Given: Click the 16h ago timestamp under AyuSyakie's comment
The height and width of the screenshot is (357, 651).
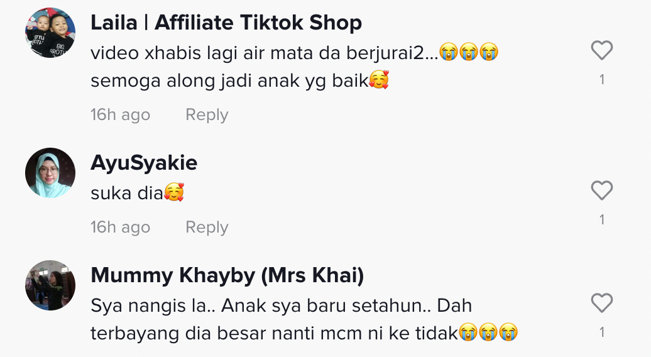Looking at the screenshot, I should coord(121,227).
